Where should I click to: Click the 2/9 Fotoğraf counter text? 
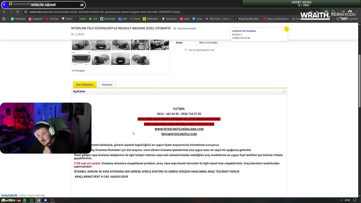click(x=78, y=71)
